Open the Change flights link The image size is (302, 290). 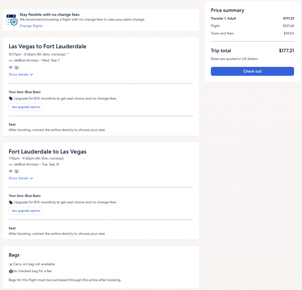(31, 26)
